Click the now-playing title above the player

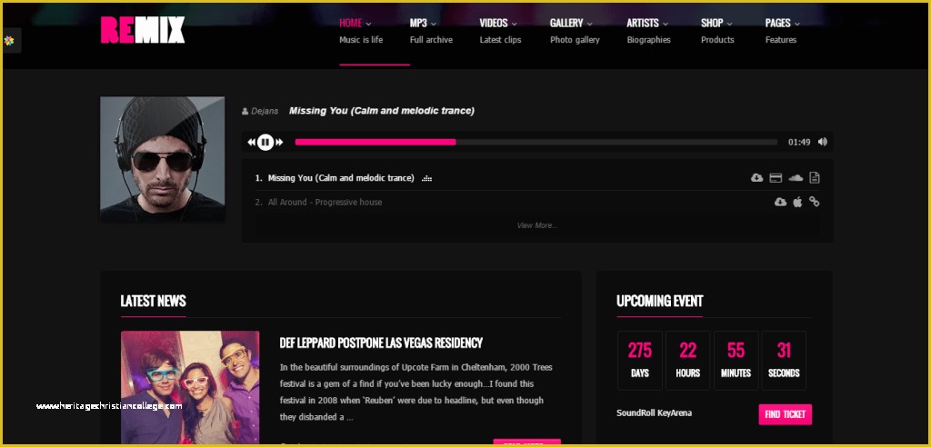(x=382, y=111)
